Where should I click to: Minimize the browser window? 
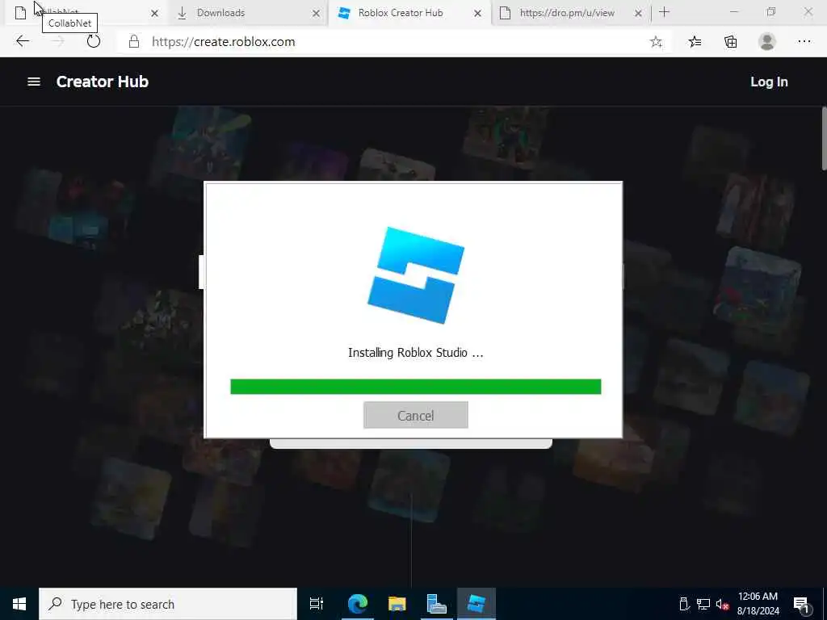coord(733,11)
